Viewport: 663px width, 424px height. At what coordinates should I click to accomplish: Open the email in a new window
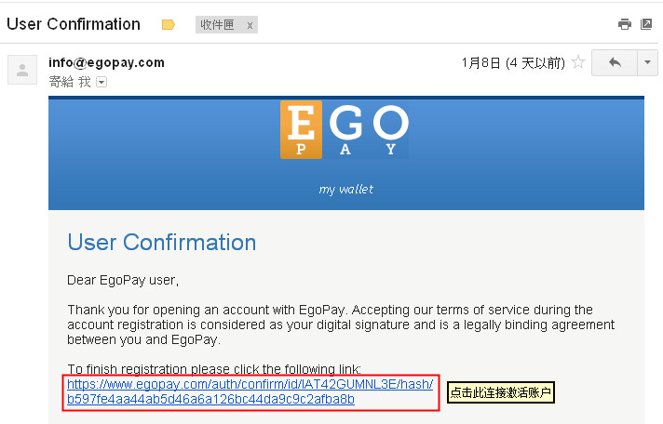(646, 24)
